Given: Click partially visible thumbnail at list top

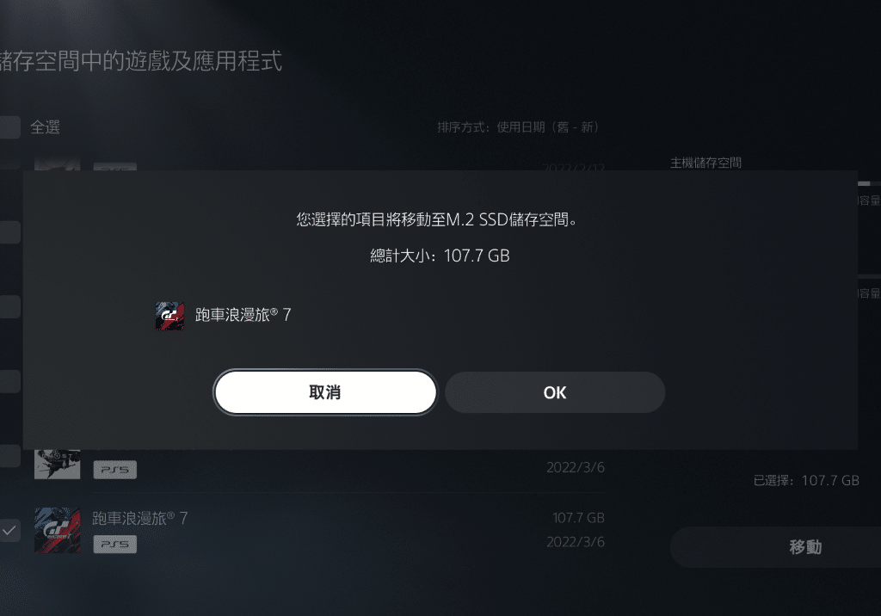Looking at the screenshot, I should click(x=58, y=164).
